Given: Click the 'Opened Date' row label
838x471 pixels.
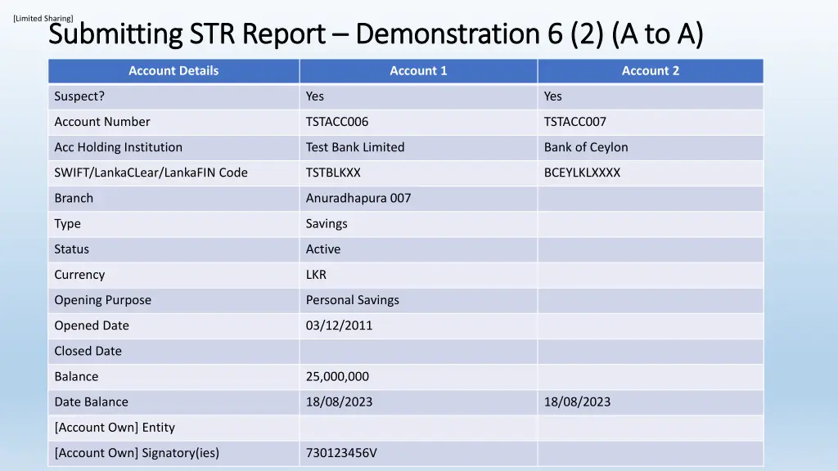Looking at the screenshot, I should click(x=92, y=325).
